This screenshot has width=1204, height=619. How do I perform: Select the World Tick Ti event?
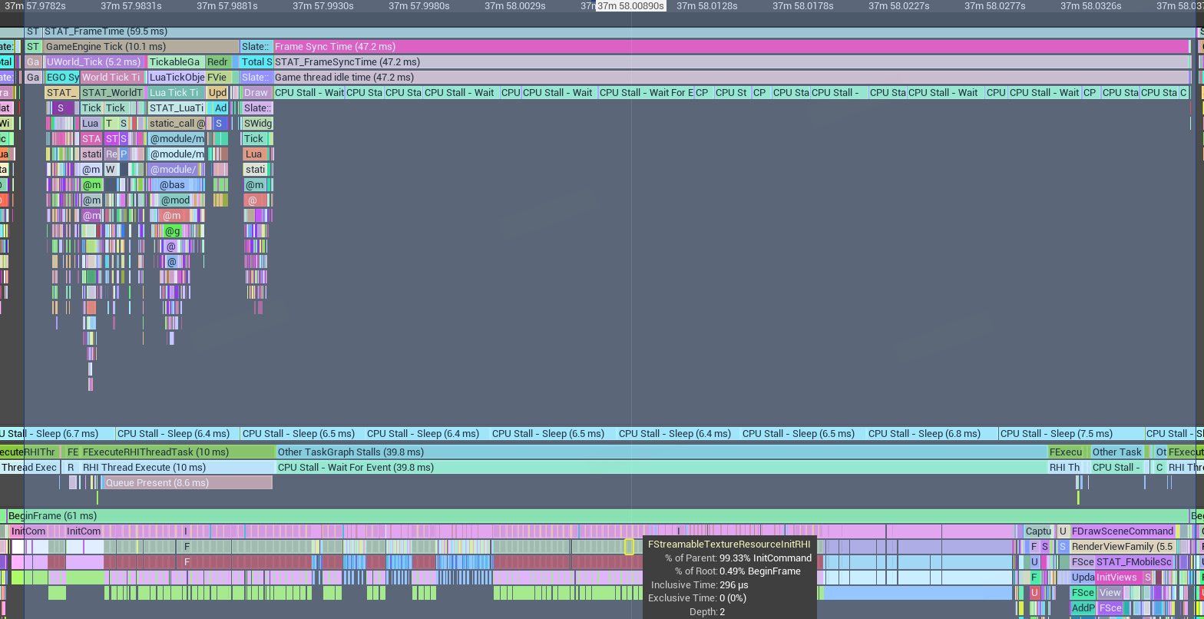pyautogui.click(x=112, y=78)
